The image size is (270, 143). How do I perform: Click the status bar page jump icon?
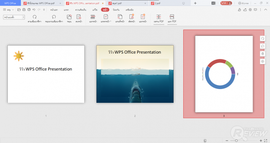[x=205, y=141]
